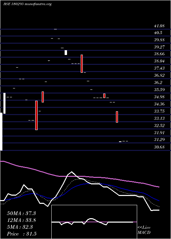Click the 30.68 price axis label
This screenshot has height=239, width=171.
point(159,147)
